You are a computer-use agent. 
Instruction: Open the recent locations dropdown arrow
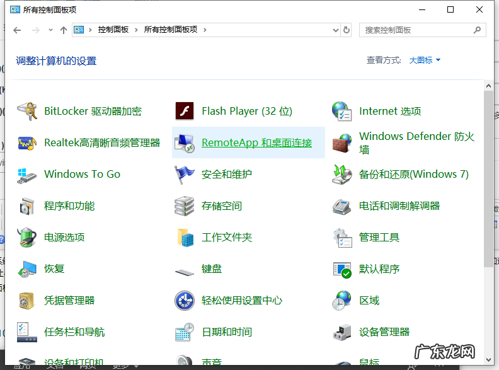tap(50, 30)
